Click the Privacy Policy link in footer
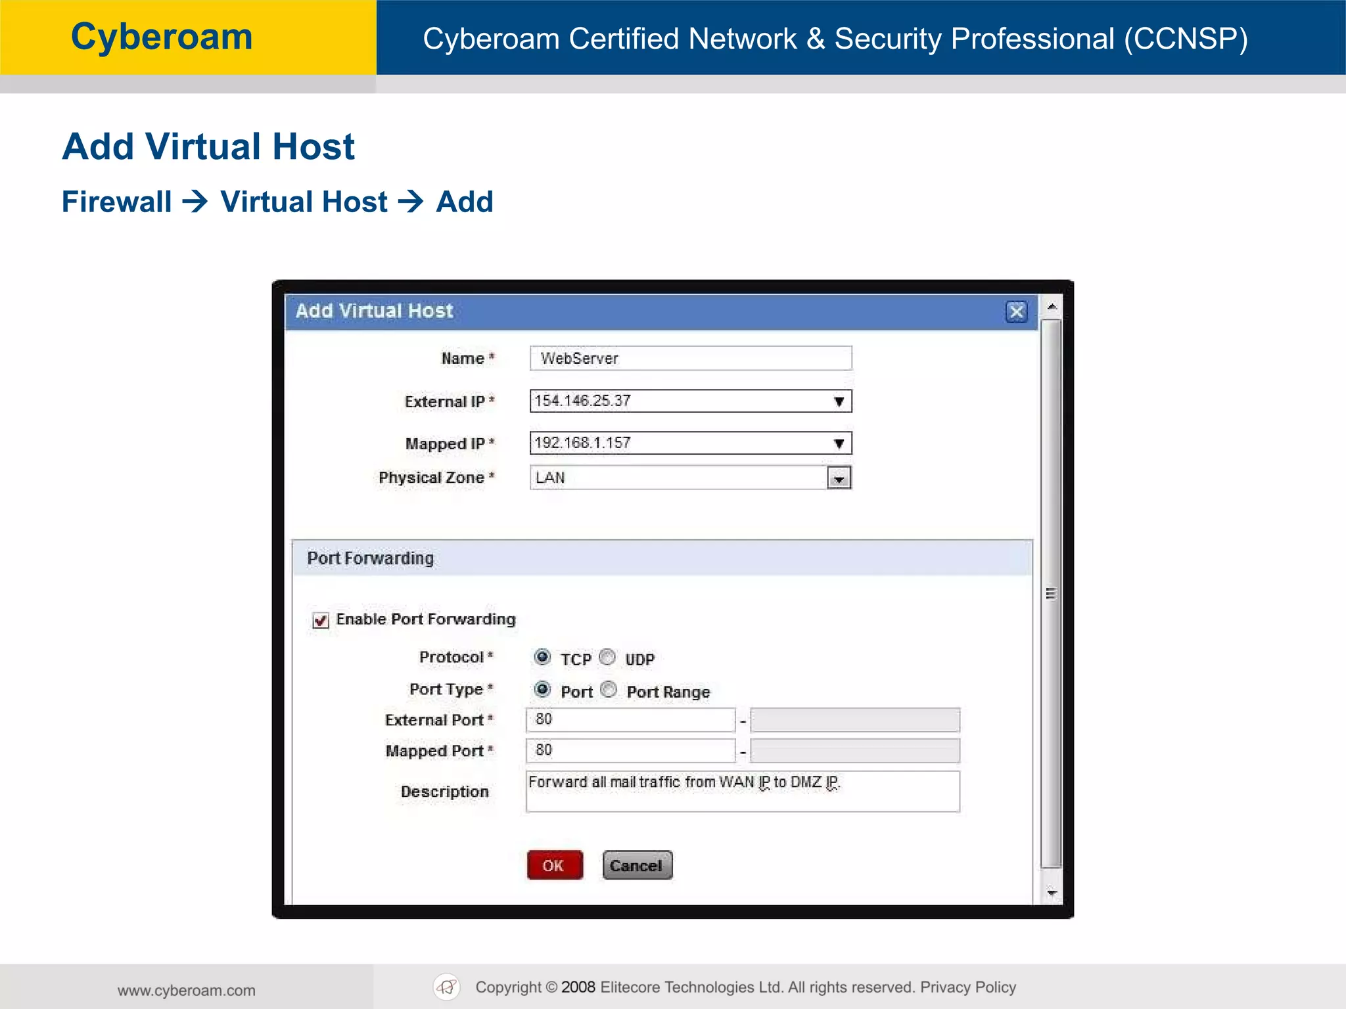The image size is (1346, 1009). (x=967, y=987)
